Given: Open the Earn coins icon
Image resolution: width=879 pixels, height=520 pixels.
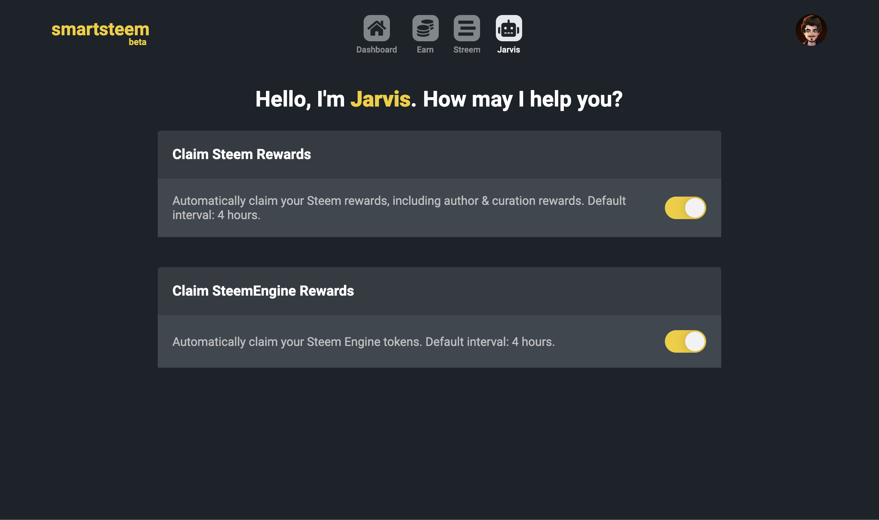Looking at the screenshot, I should click(x=425, y=28).
